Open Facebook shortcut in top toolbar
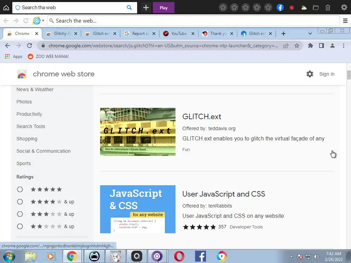 tap(280, 8)
